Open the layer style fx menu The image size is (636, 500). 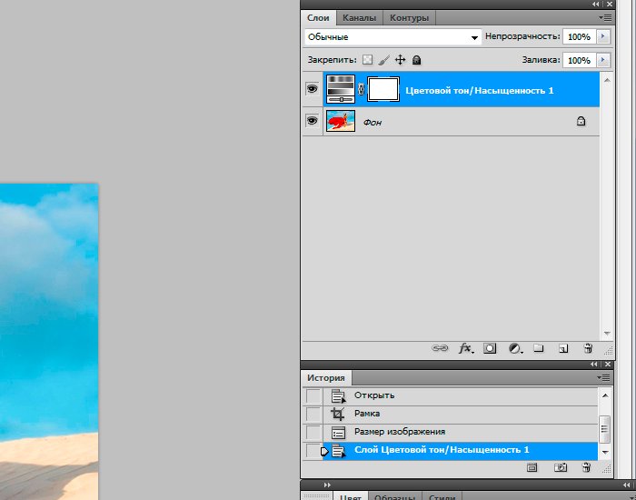(x=465, y=348)
